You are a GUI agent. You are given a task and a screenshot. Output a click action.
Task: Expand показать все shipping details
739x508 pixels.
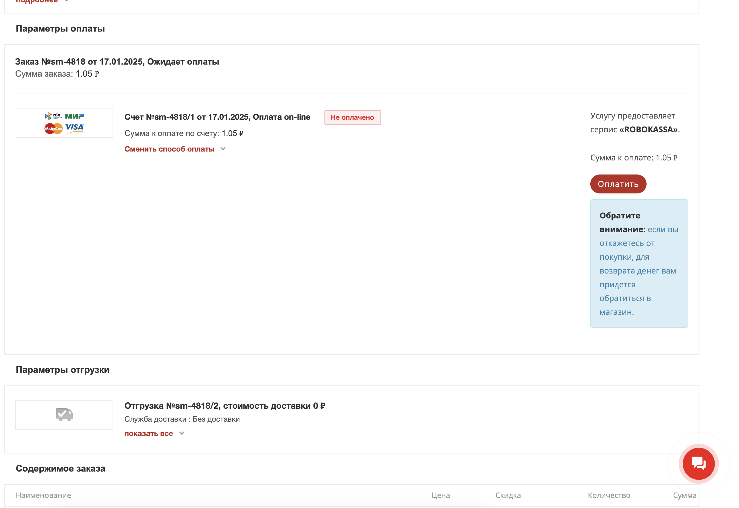(x=149, y=433)
